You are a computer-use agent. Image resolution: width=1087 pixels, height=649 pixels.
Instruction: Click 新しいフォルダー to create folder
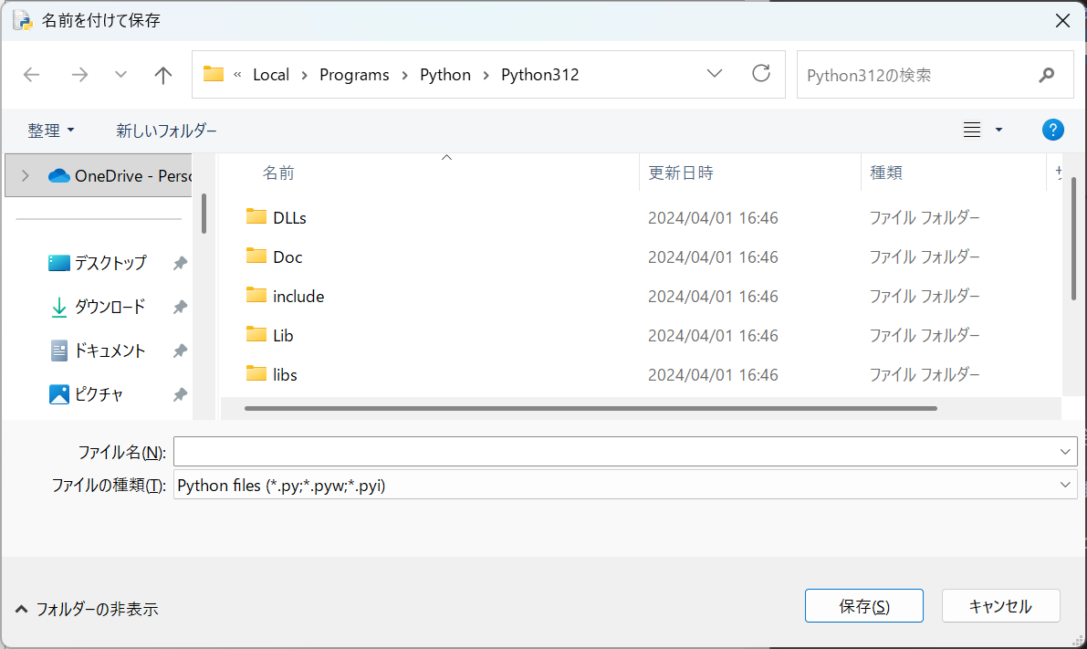[x=166, y=131]
